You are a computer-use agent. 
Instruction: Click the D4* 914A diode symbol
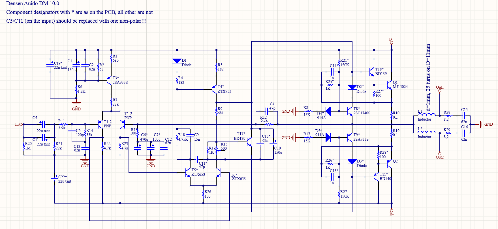(328, 111)
